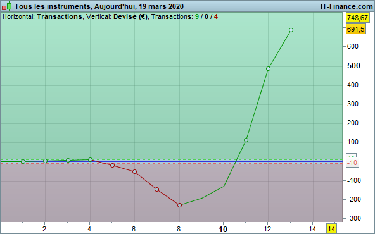375x234 pixels.
Task: Click the orange 691,5 value label
Action: [355, 29]
